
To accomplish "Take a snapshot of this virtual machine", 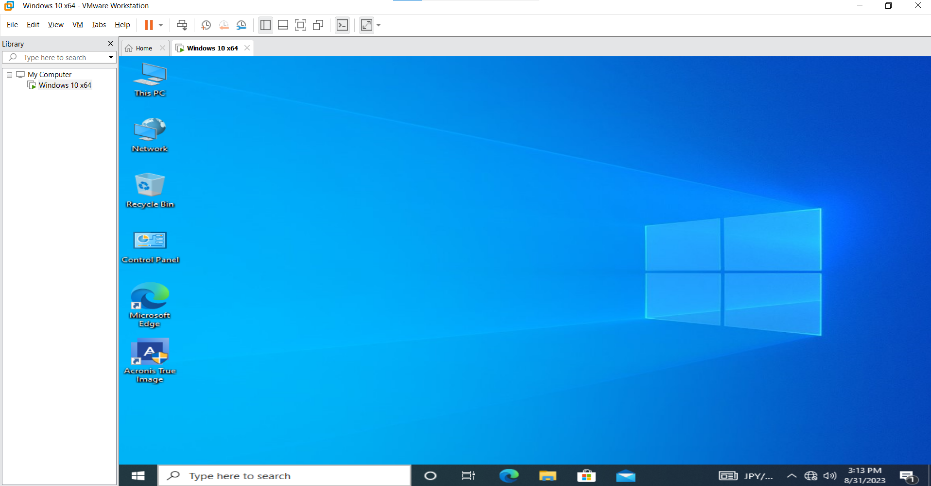I will point(206,25).
